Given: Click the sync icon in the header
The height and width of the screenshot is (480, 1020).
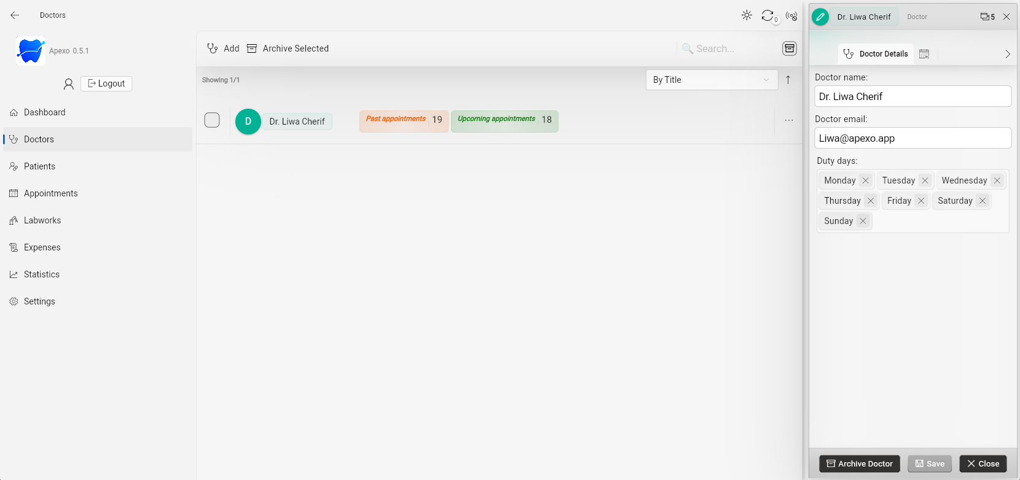Looking at the screenshot, I should pyautogui.click(x=768, y=16).
